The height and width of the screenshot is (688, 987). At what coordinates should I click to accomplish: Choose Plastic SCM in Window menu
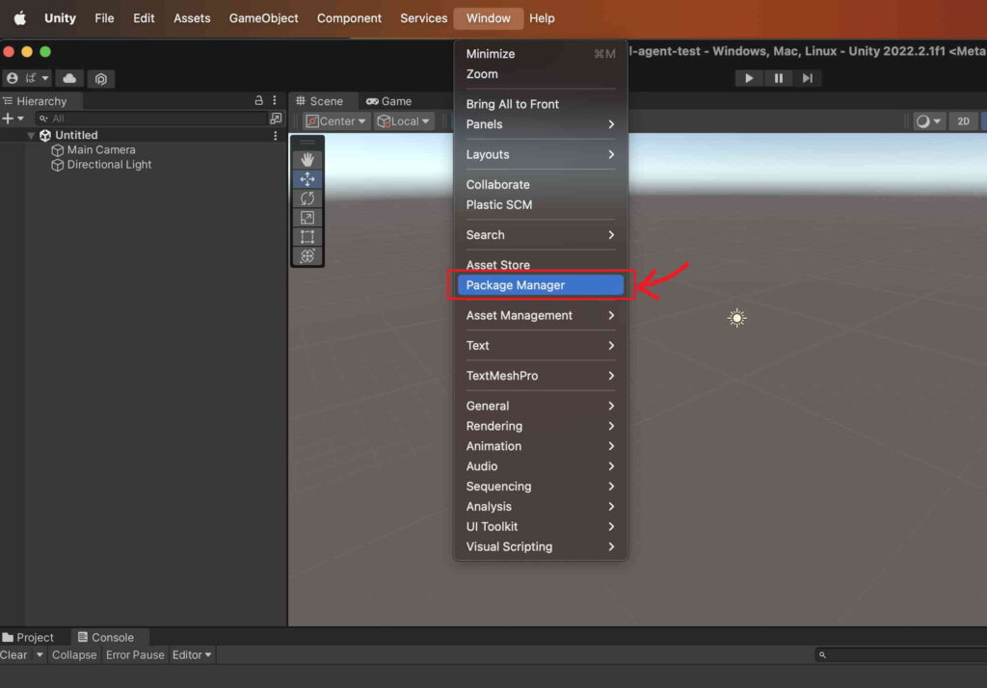tap(541, 204)
